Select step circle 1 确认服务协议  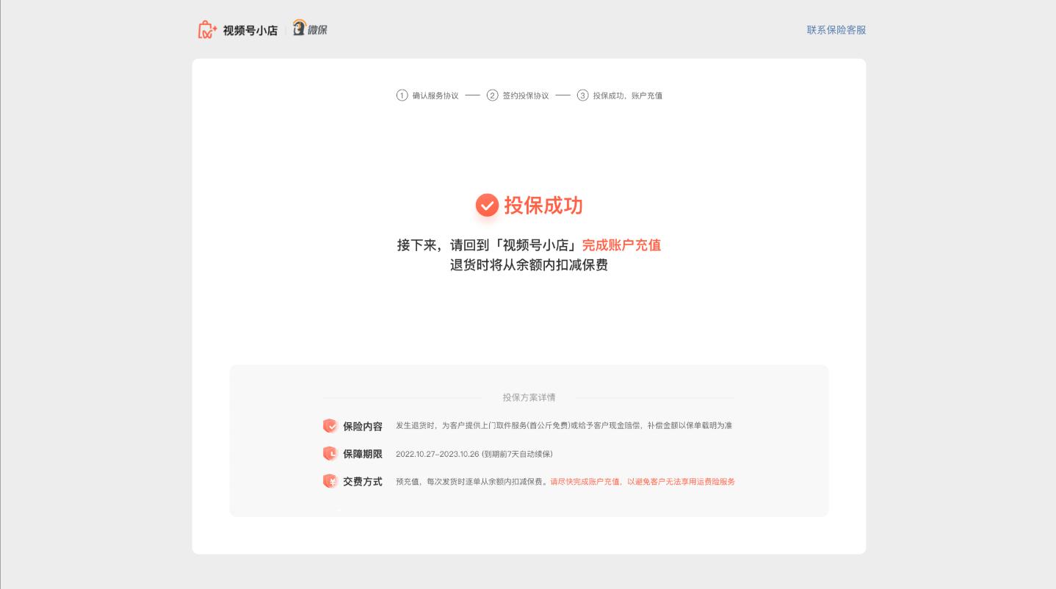click(x=402, y=95)
